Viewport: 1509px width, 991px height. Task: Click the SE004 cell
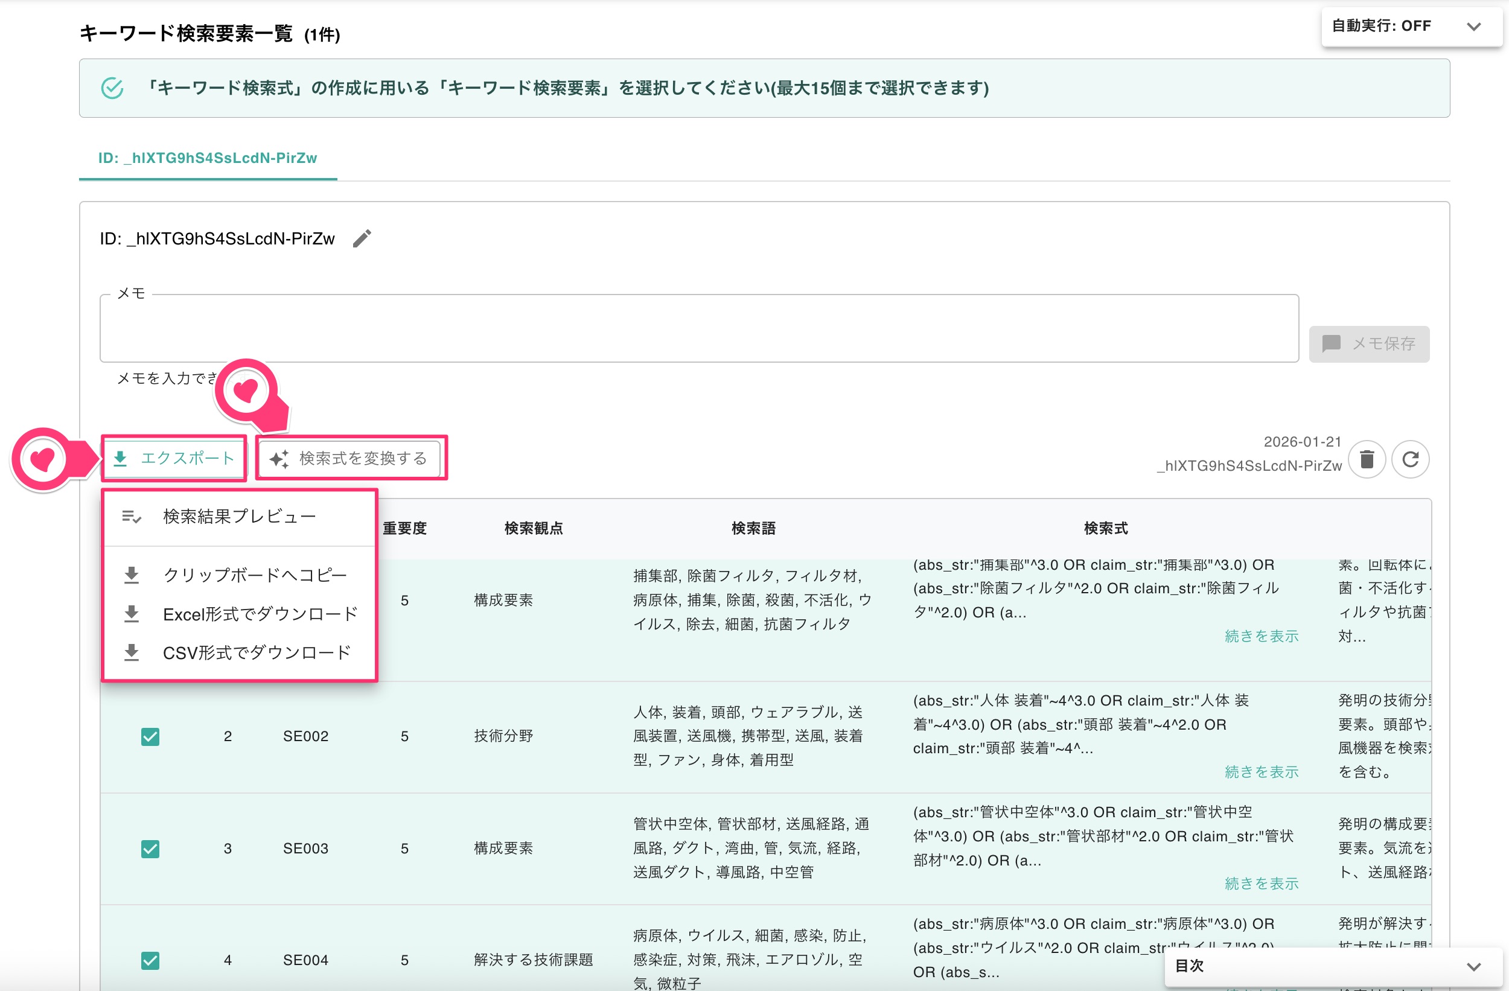pos(305,960)
